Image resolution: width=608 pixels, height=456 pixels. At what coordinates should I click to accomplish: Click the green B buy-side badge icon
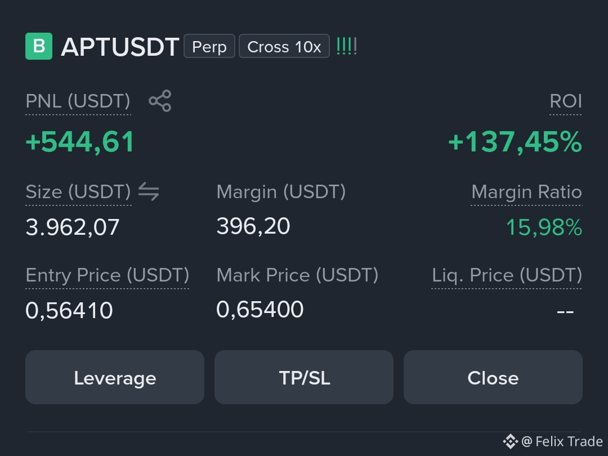[39, 46]
